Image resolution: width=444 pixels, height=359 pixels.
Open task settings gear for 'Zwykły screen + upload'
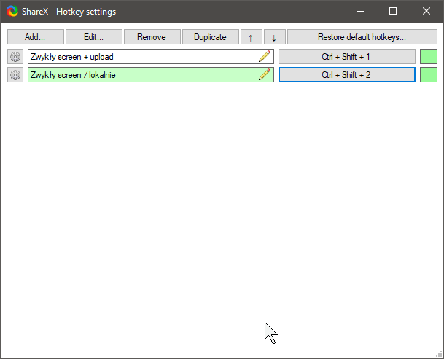click(x=15, y=57)
